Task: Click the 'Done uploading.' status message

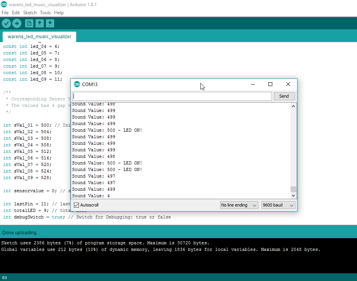Action: 20,233
